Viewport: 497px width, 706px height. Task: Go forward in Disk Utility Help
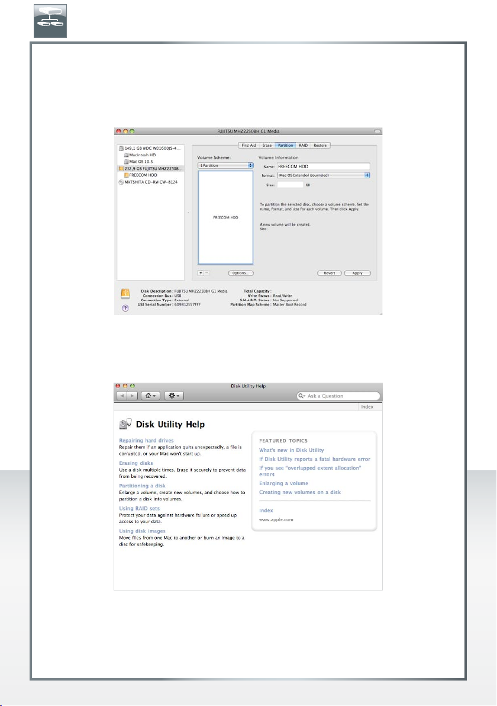click(x=132, y=396)
